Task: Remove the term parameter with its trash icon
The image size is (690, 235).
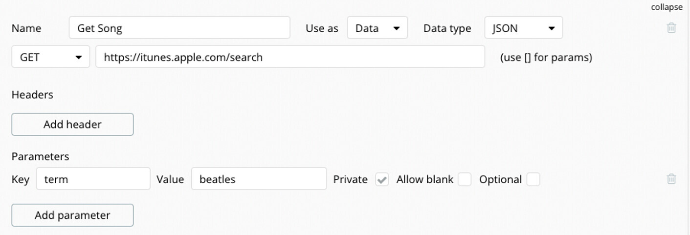Action: pos(671,179)
